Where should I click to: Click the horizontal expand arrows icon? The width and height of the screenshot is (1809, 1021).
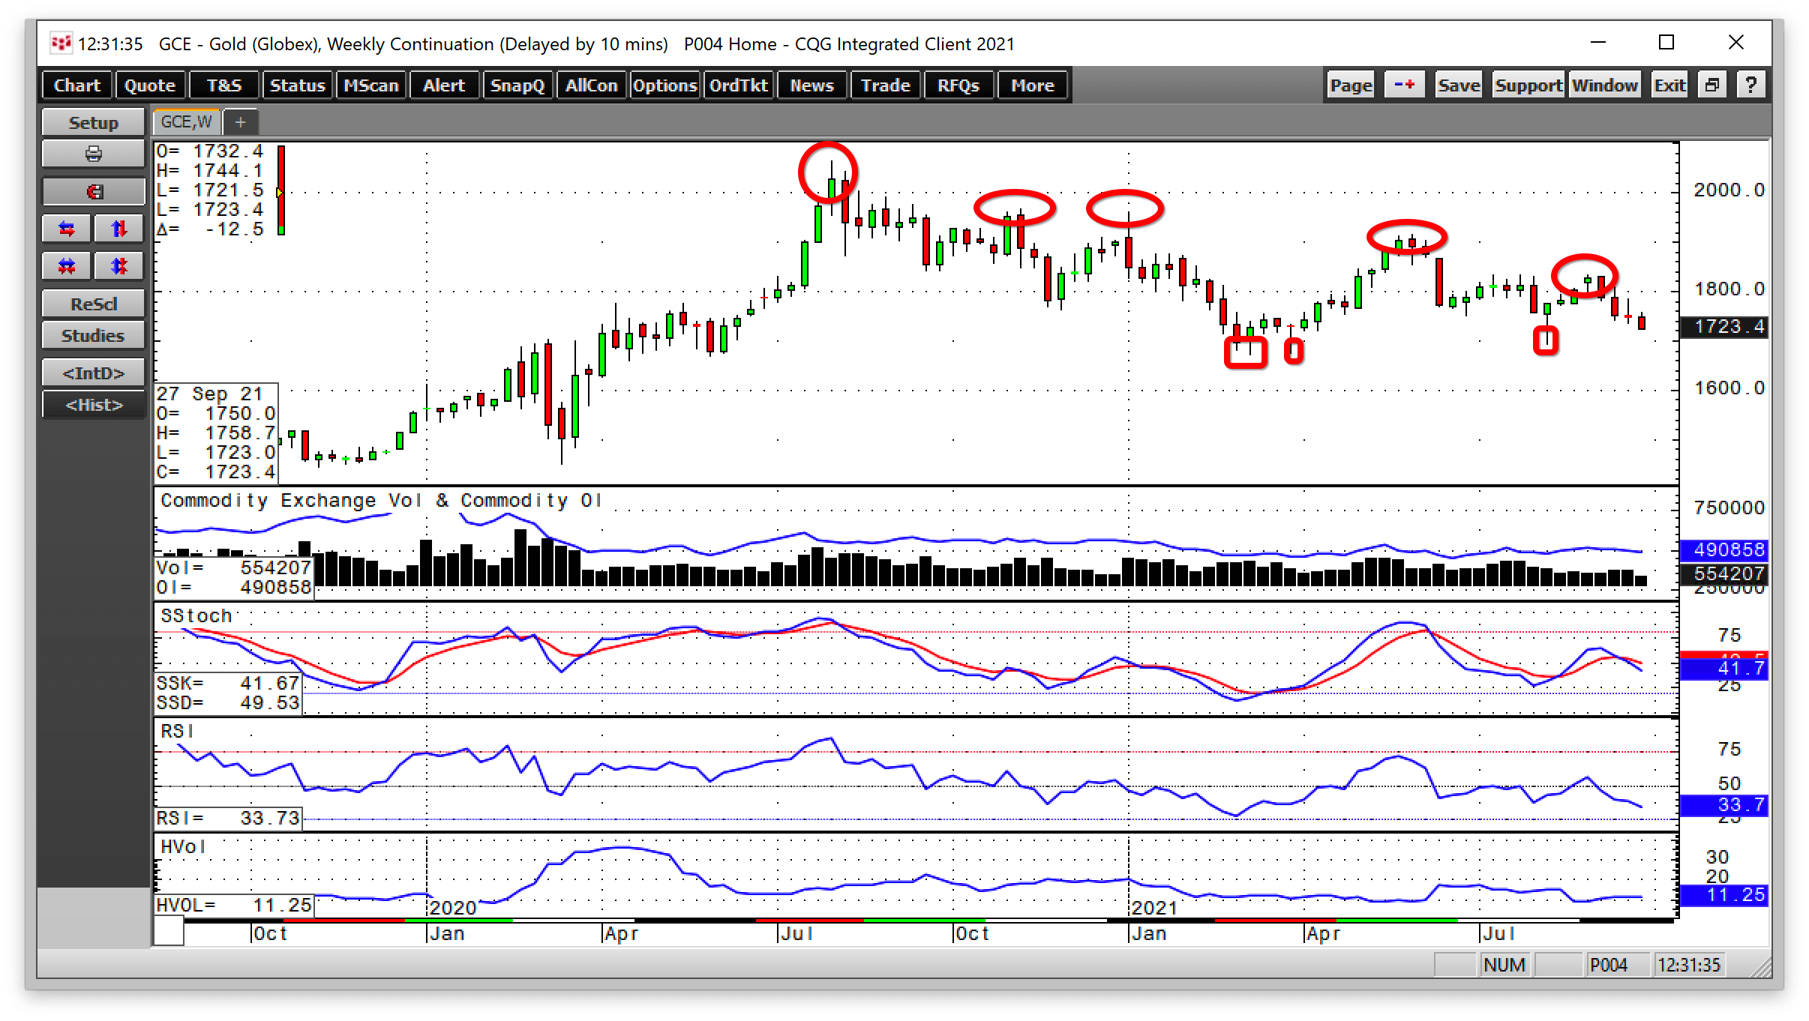[67, 229]
